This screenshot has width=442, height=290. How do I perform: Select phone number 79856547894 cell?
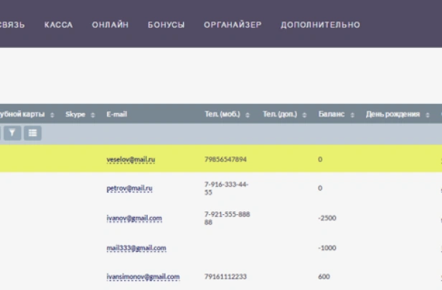click(x=225, y=159)
